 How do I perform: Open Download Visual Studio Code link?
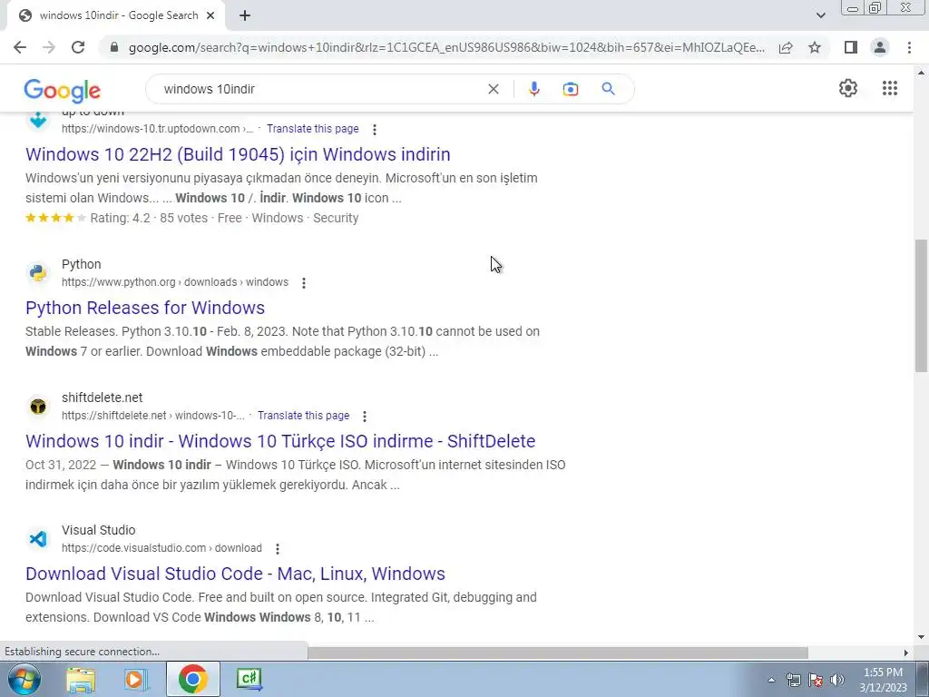point(235,574)
